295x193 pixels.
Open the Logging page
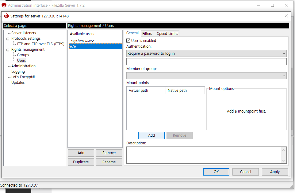point(18,72)
